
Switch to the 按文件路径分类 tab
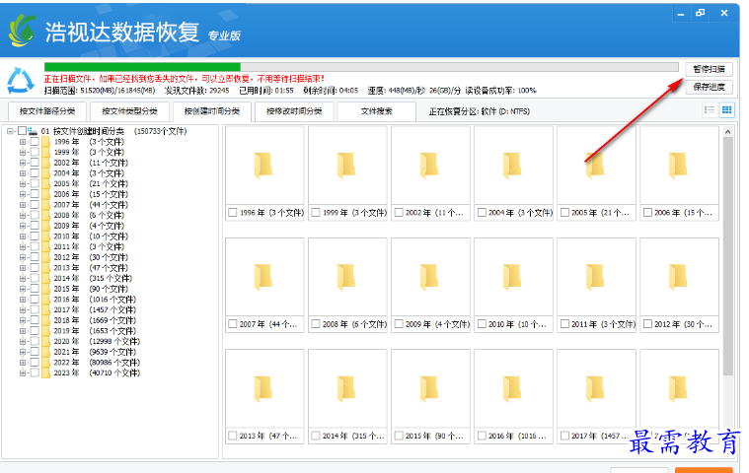(46, 111)
